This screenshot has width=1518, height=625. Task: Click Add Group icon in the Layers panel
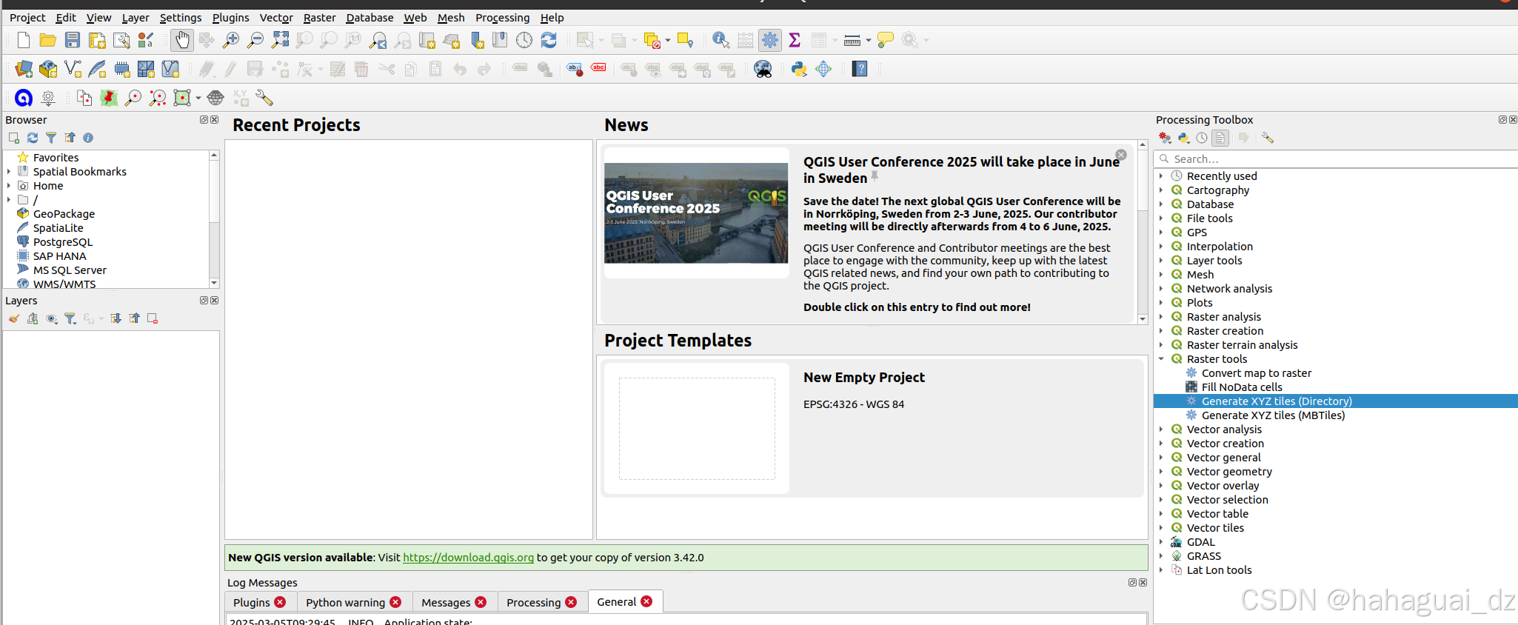click(33, 318)
